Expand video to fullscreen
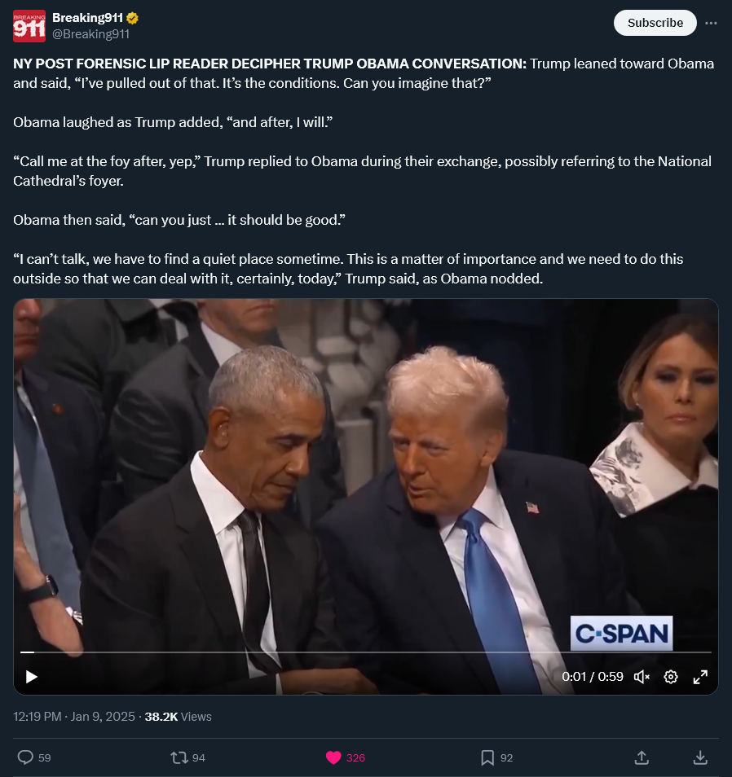Viewport: 732px width, 777px height. pos(700,676)
